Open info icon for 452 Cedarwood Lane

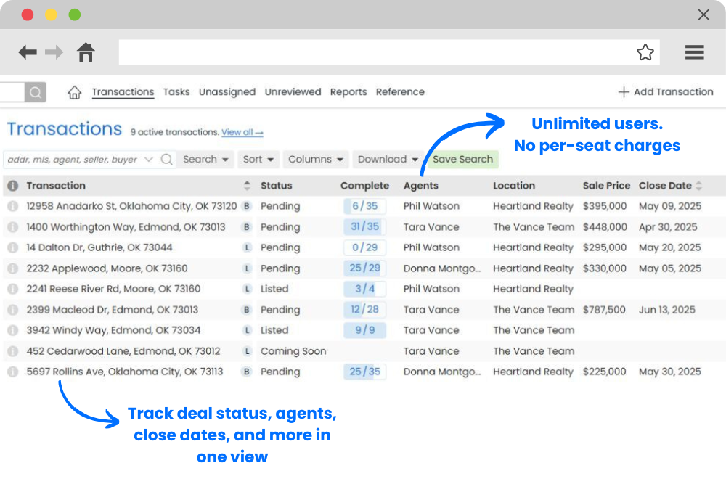[13, 351]
